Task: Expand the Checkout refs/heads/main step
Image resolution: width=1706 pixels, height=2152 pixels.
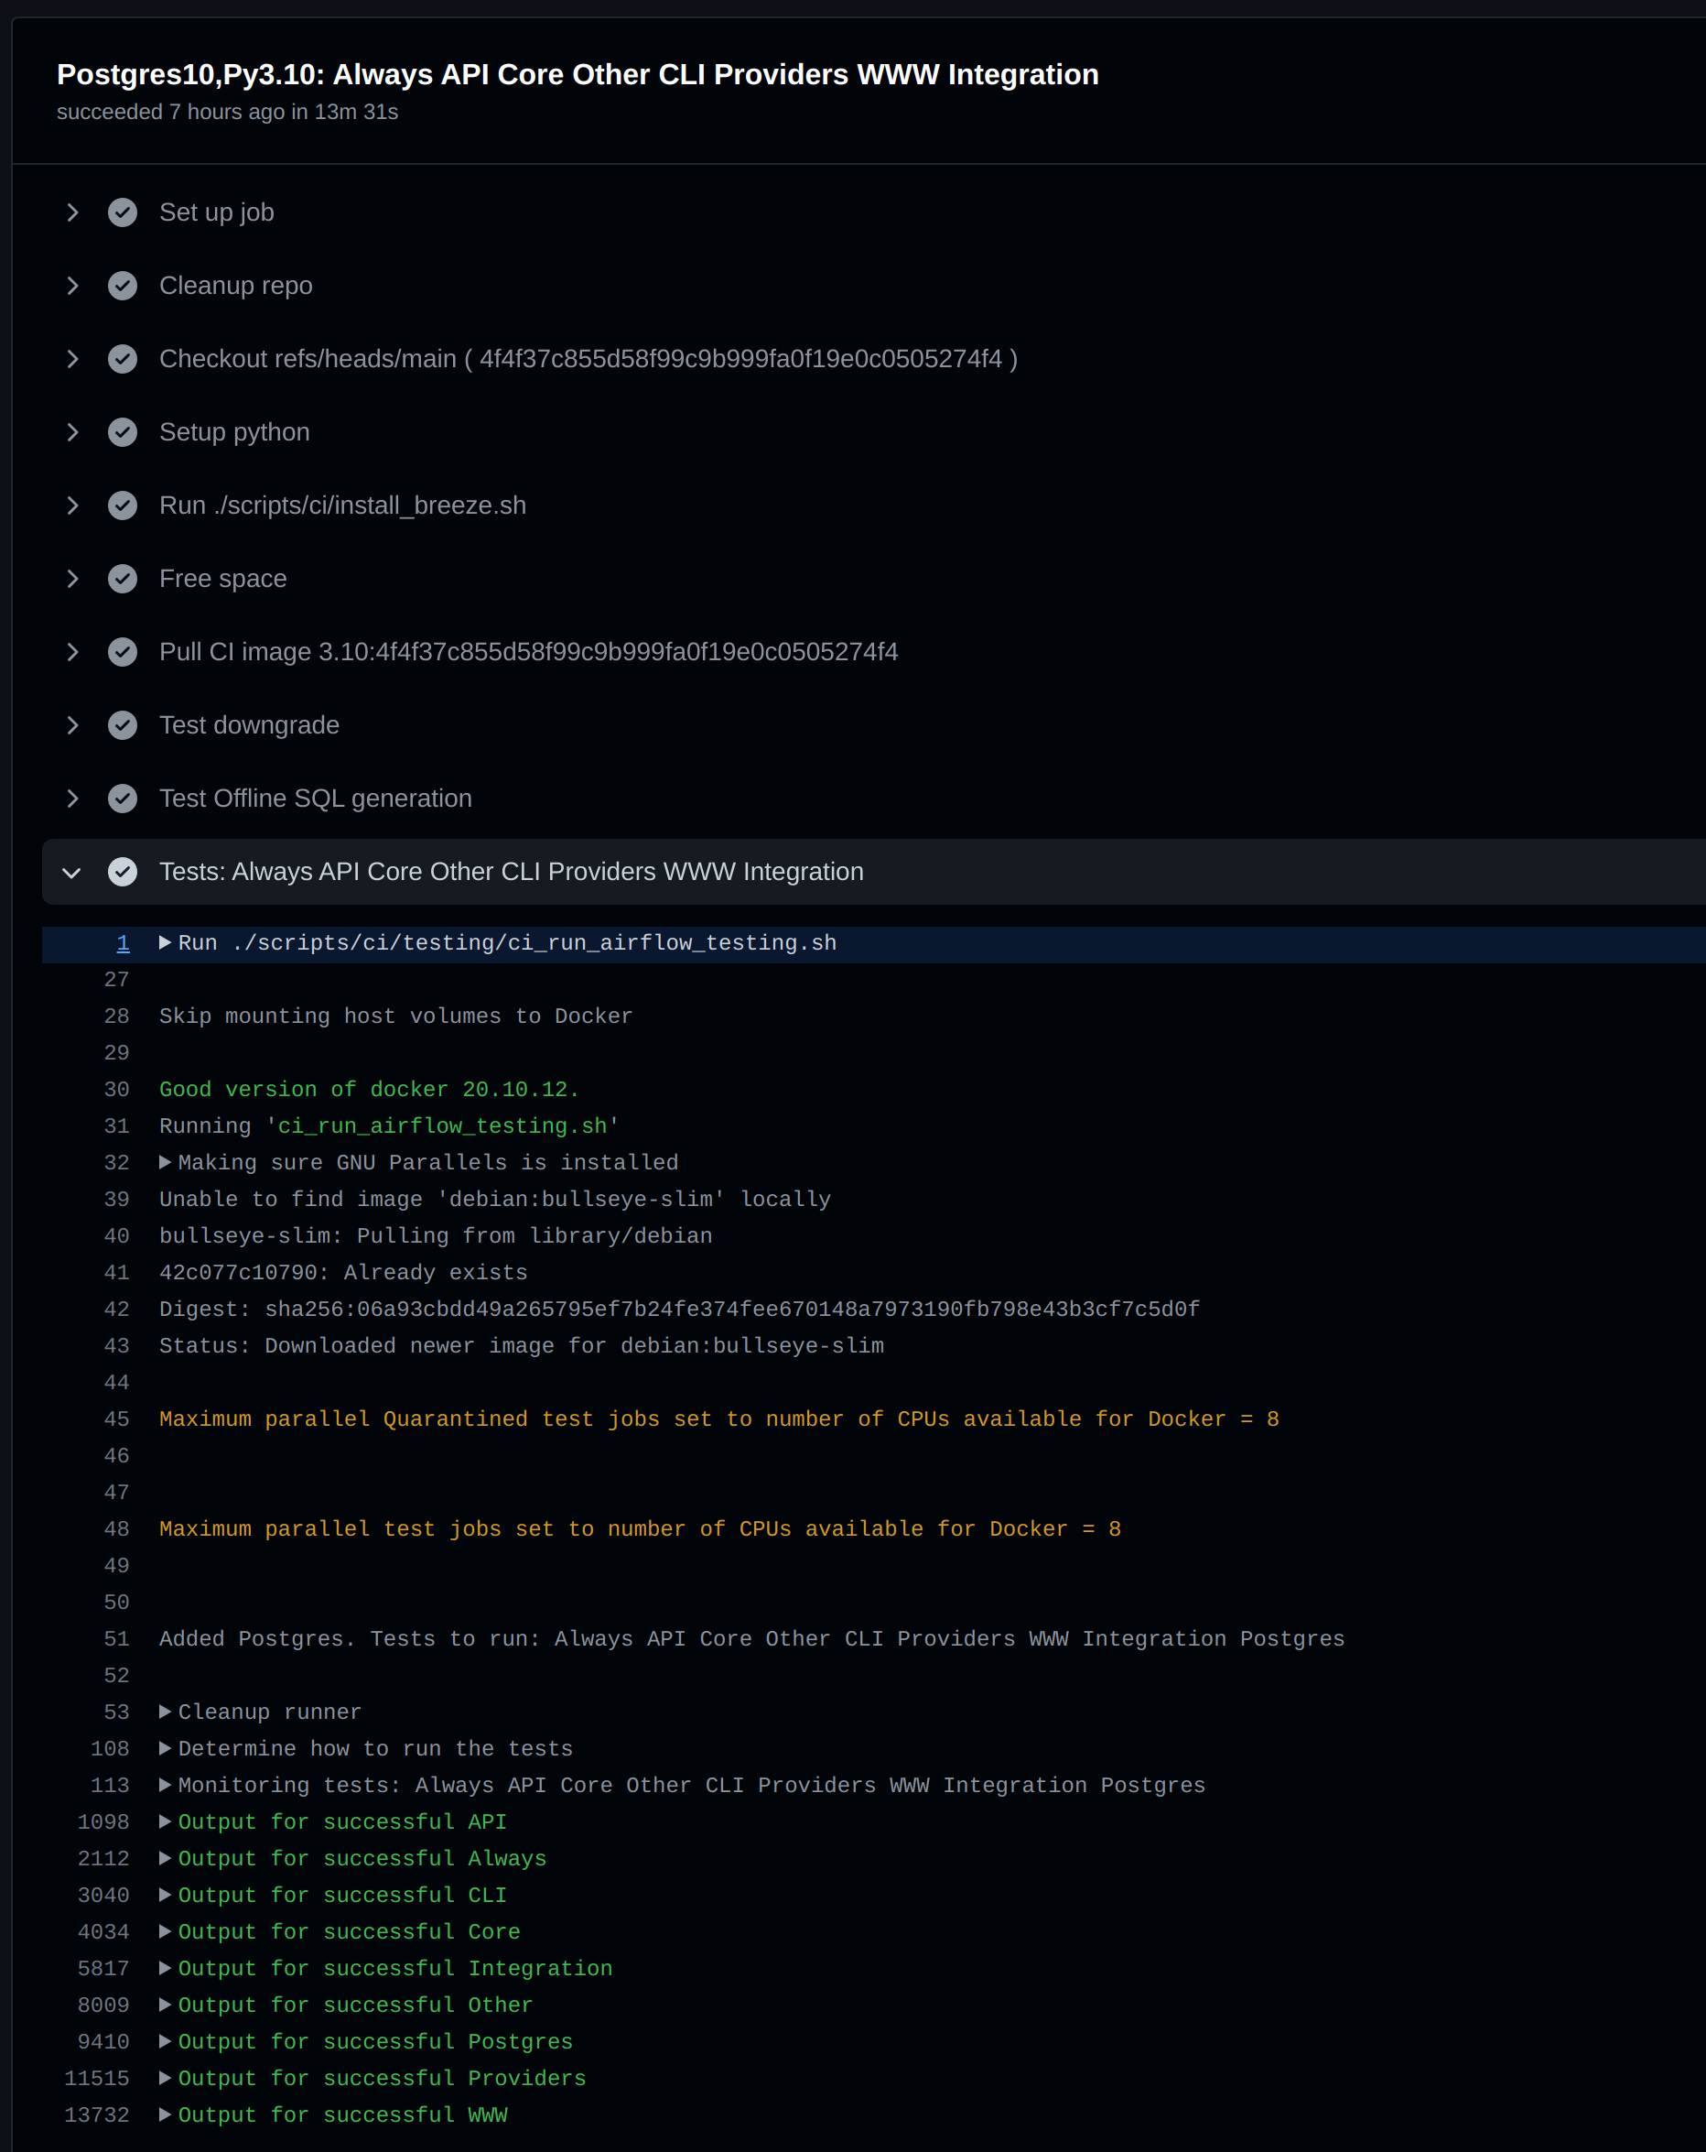Action: (73, 359)
